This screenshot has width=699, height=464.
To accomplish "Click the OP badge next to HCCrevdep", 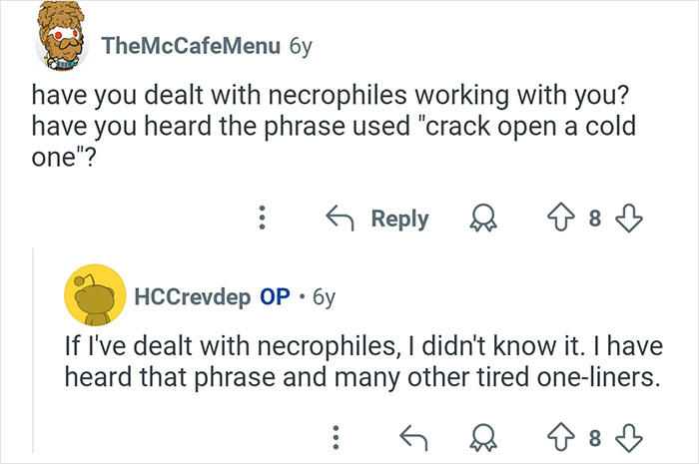I will point(275,297).
